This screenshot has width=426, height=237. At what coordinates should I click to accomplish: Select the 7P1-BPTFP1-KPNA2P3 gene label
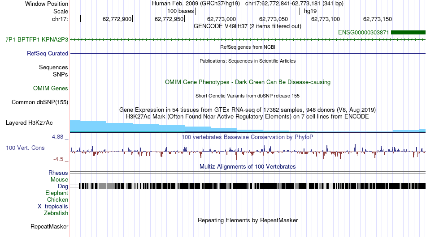37,39
